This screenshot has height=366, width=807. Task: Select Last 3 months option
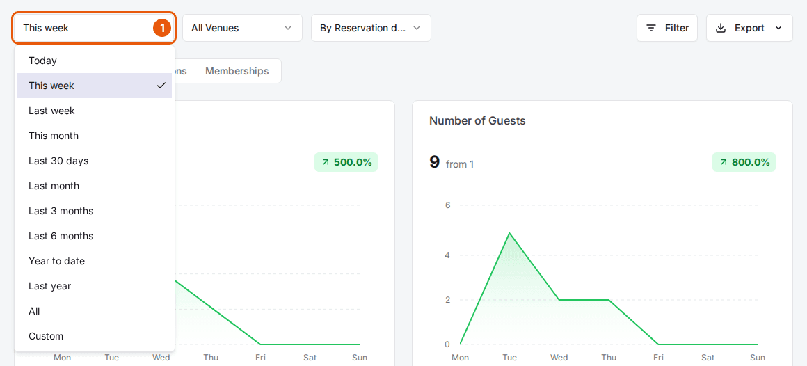point(95,211)
